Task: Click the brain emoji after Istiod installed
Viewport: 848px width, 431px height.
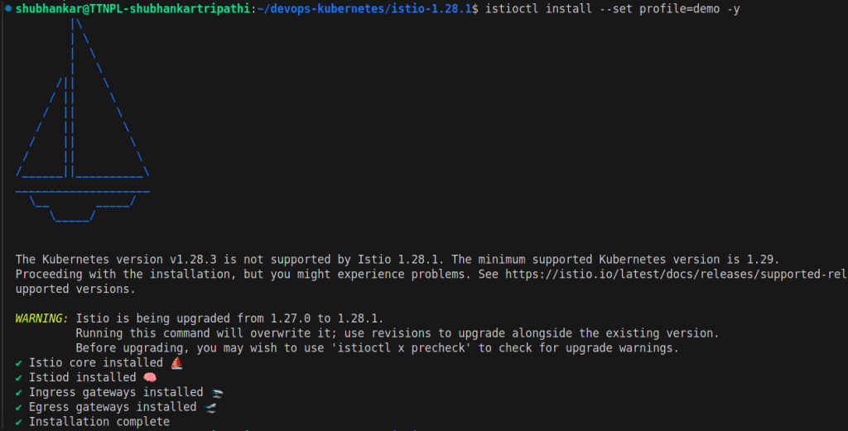Action: (150, 378)
